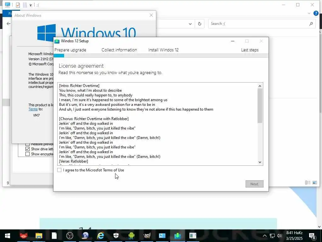
Task: Click the blue ID card taskbar icon
Action: coord(162,235)
